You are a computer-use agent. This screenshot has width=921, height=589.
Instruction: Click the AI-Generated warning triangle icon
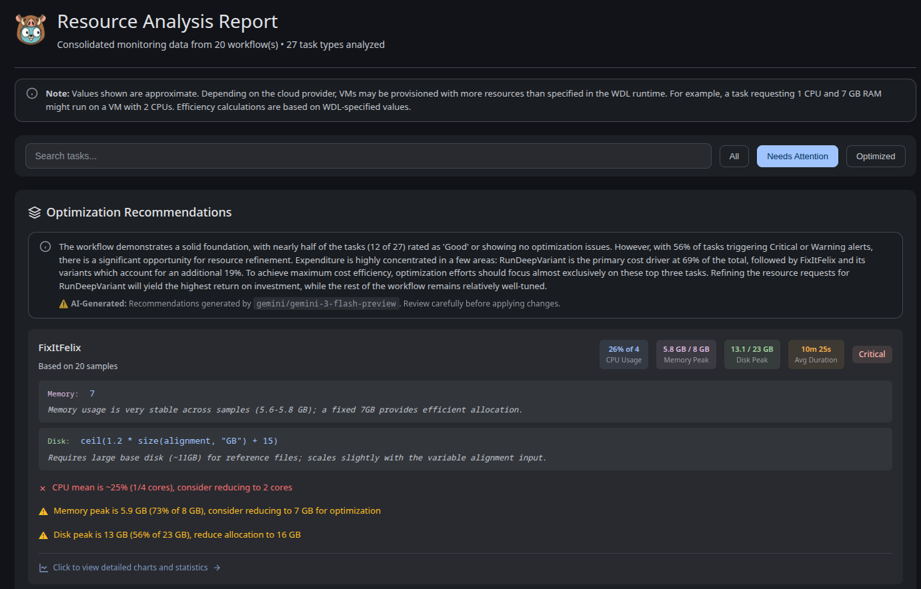(x=63, y=304)
